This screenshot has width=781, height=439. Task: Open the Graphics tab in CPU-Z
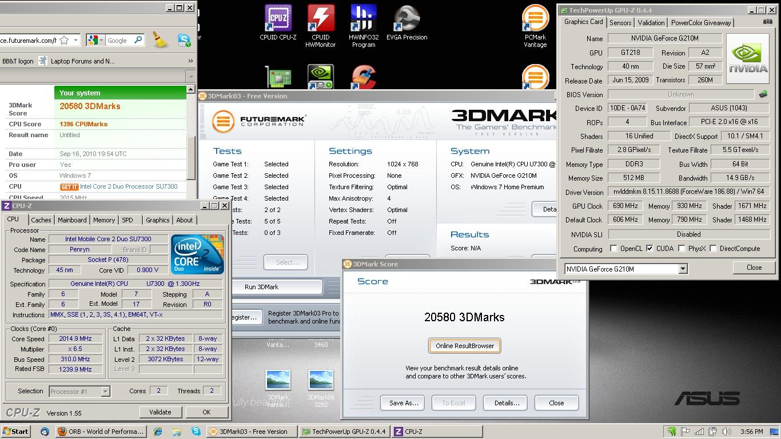pyautogui.click(x=157, y=220)
